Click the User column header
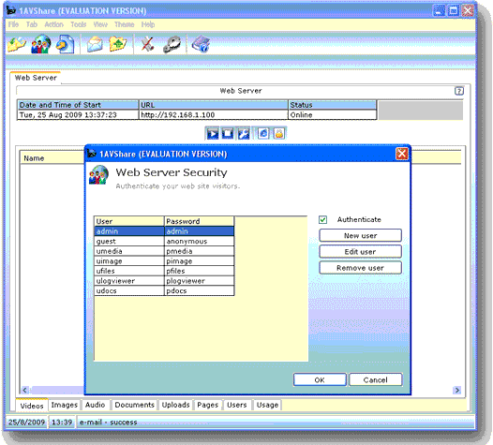This screenshot has height=445, width=493. point(129,221)
